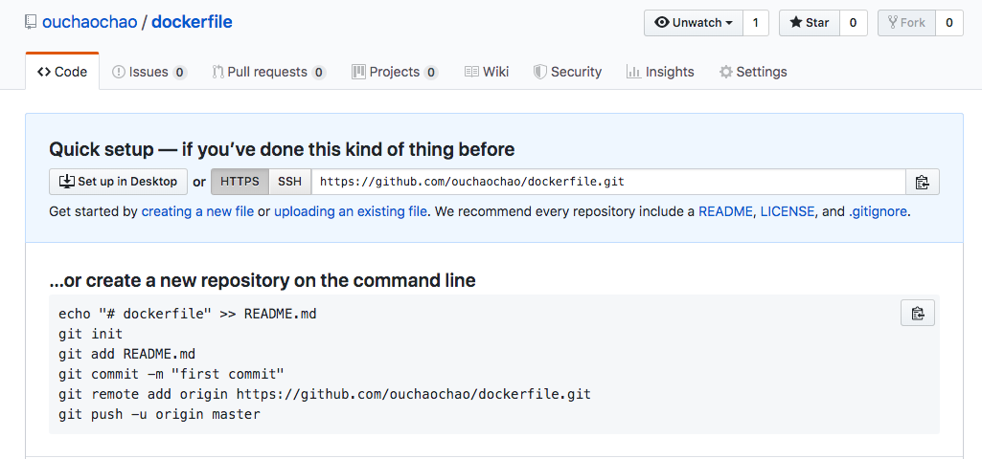
Task: Click the repository book icon beside ouchaochao
Action: (x=31, y=23)
